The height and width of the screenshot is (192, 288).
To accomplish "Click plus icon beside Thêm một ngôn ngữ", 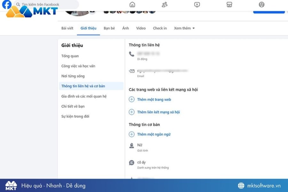I will click(x=132, y=134).
